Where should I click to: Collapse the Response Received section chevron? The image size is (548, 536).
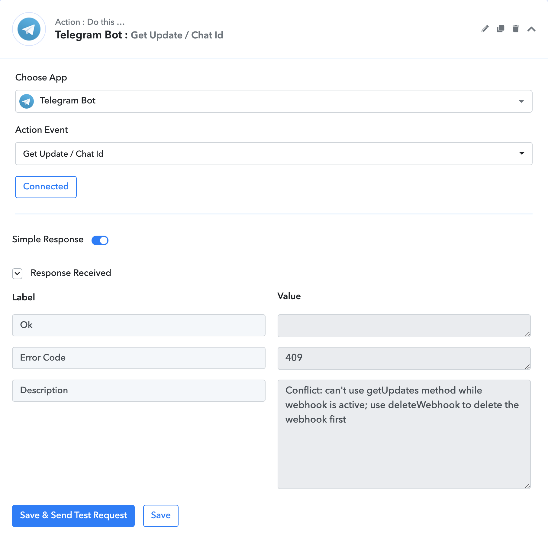point(17,274)
